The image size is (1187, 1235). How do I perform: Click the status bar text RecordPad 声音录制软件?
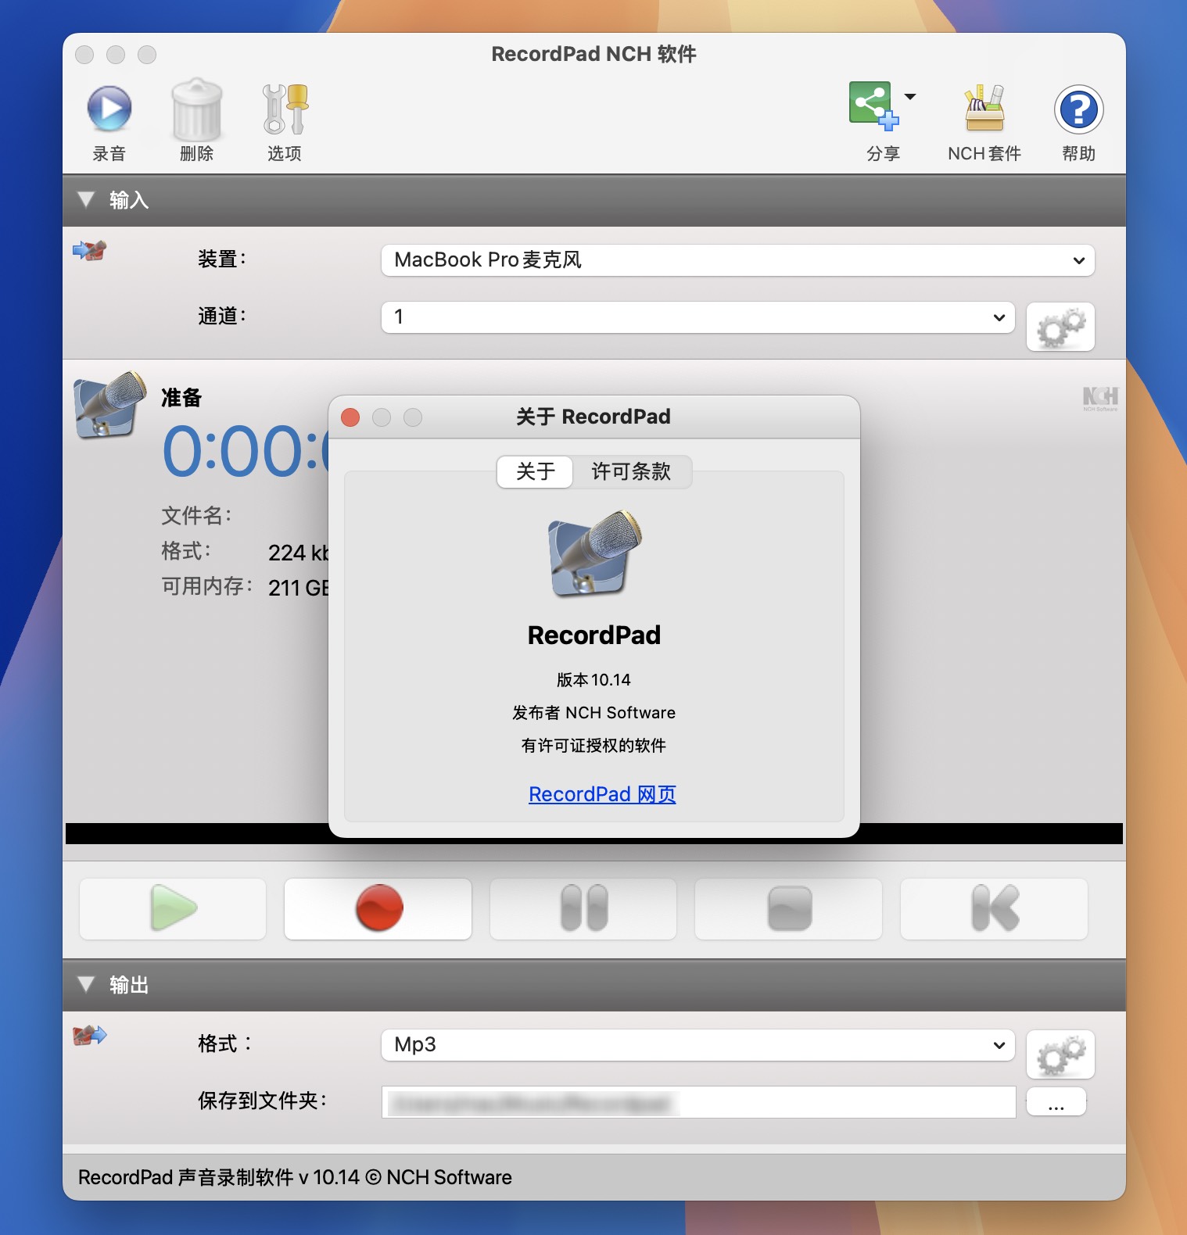[295, 1177]
